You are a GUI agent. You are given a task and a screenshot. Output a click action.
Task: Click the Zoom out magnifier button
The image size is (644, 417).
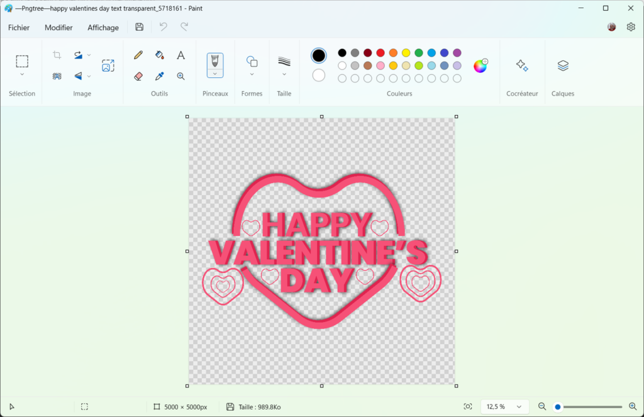(x=542, y=407)
